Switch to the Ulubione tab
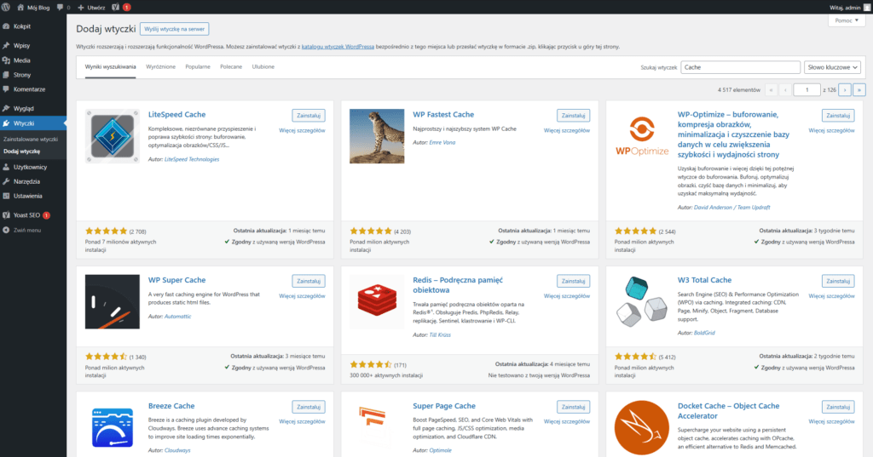The width and height of the screenshot is (873, 457). coord(263,66)
